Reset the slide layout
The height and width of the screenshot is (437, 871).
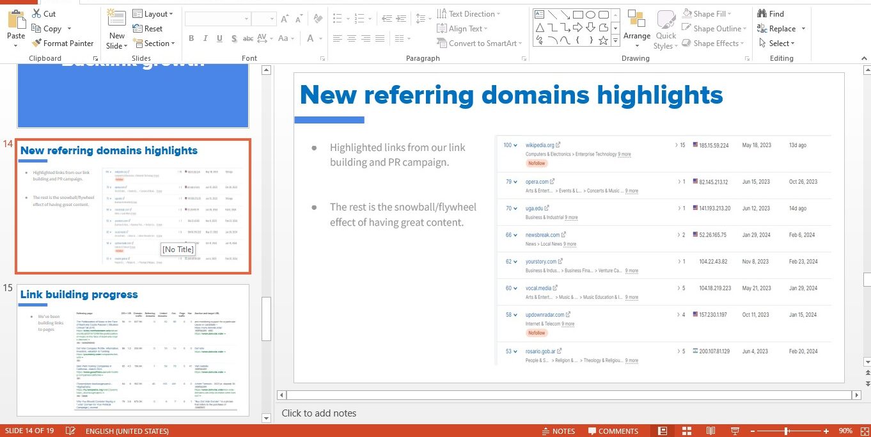click(148, 28)
